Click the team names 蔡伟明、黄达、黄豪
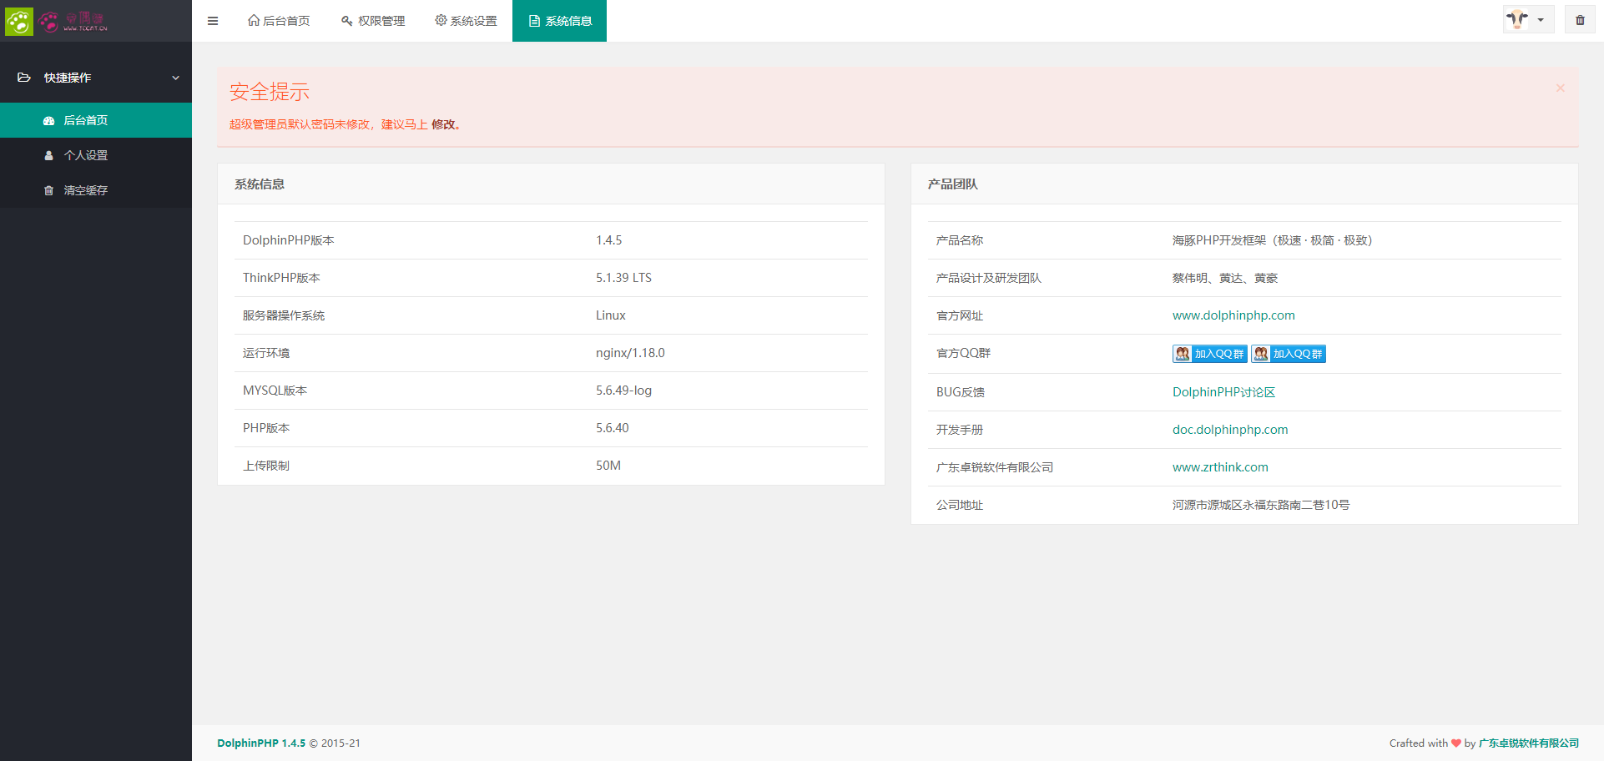The height and width of the screenshot is (761, 1604). coord(1225,278)
